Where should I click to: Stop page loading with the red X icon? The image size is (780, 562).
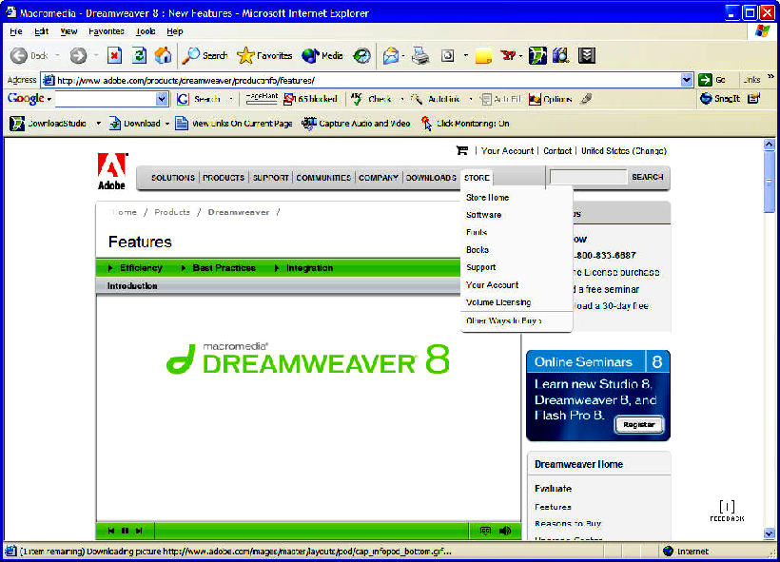click(115, 55)
